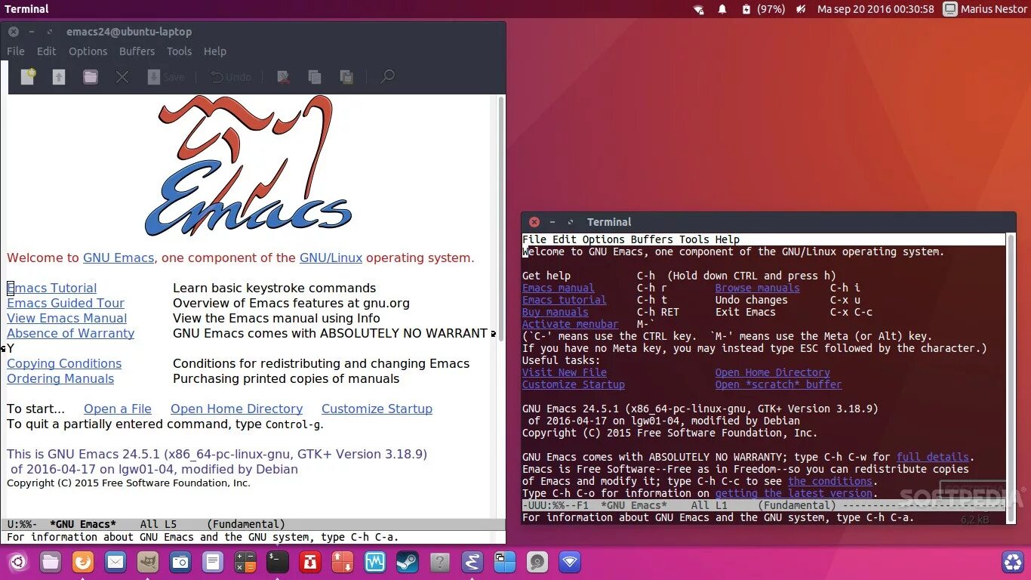Open the File menu in the Emacs window
Viewport: 1031px width, 580px height.
pyautogui.click(x=16, y=51)
